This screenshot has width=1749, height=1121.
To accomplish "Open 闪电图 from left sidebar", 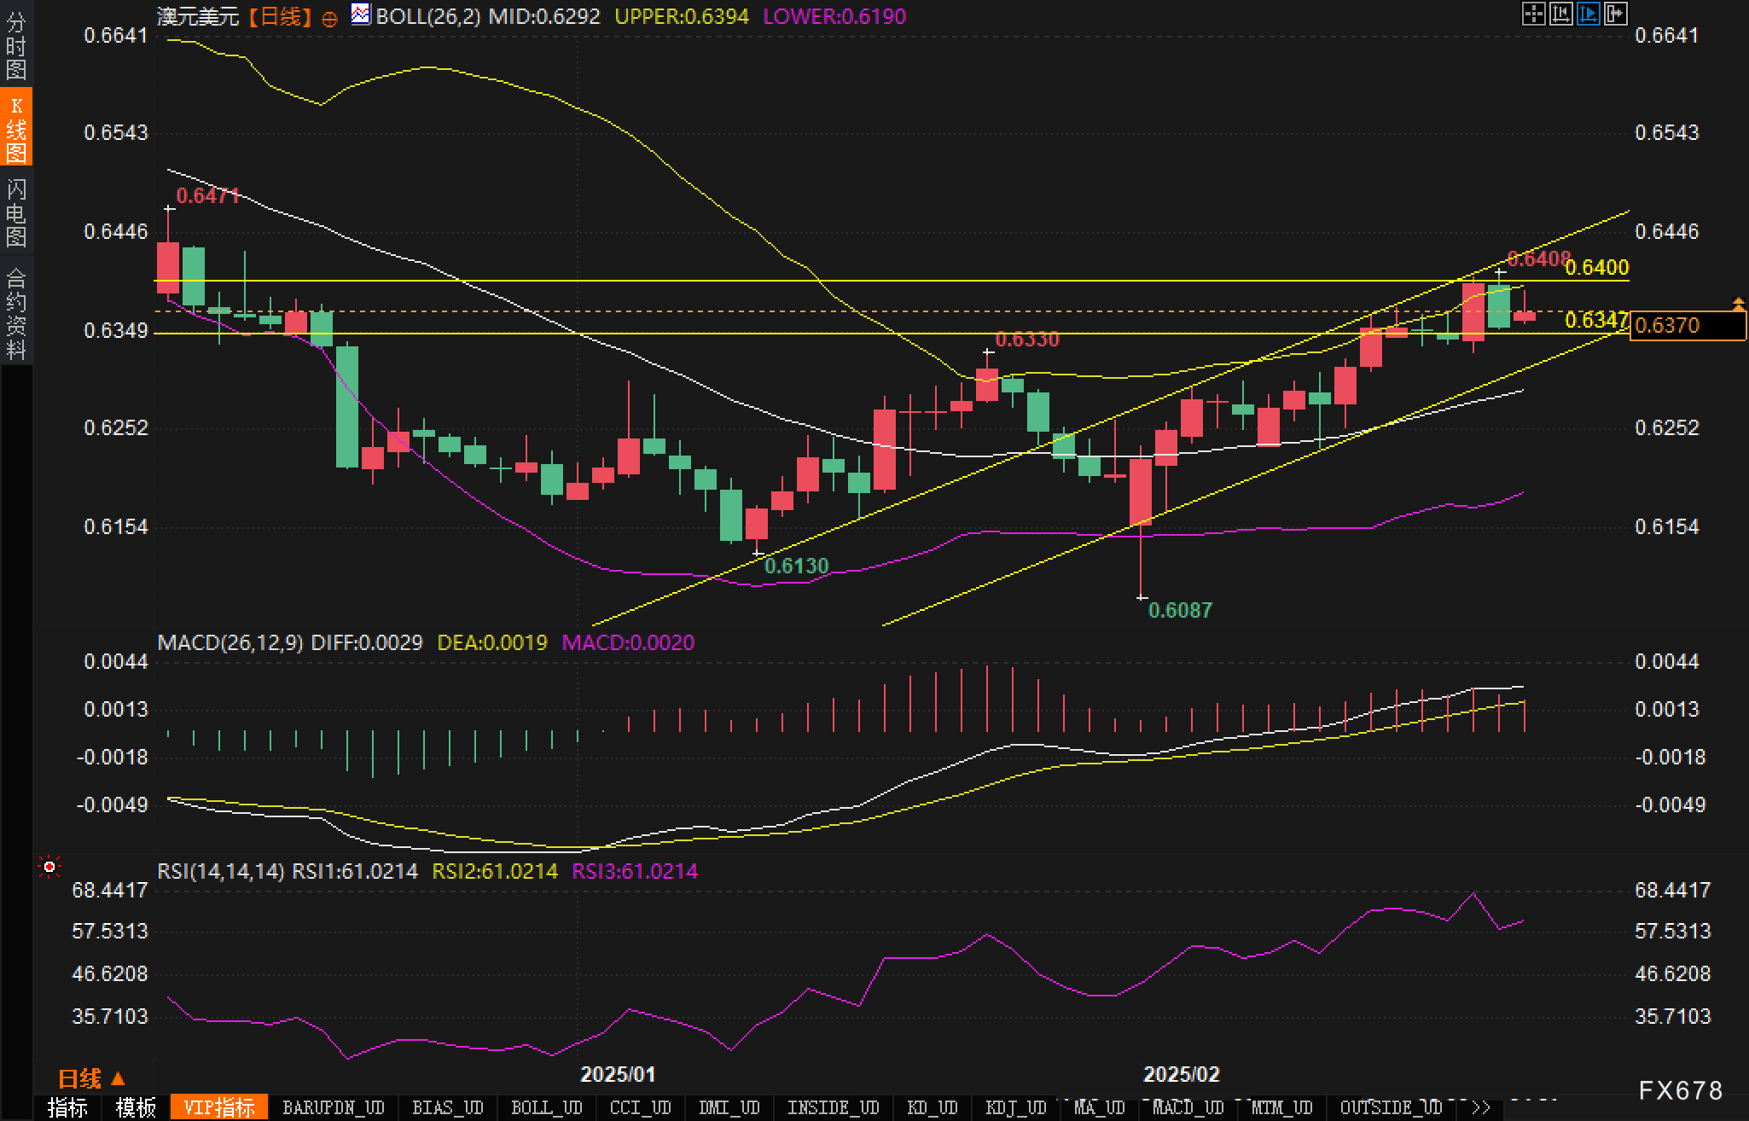I will [16, 212].
